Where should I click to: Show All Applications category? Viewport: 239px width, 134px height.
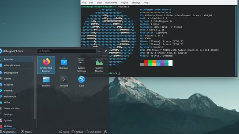click(x=16, y=65)
